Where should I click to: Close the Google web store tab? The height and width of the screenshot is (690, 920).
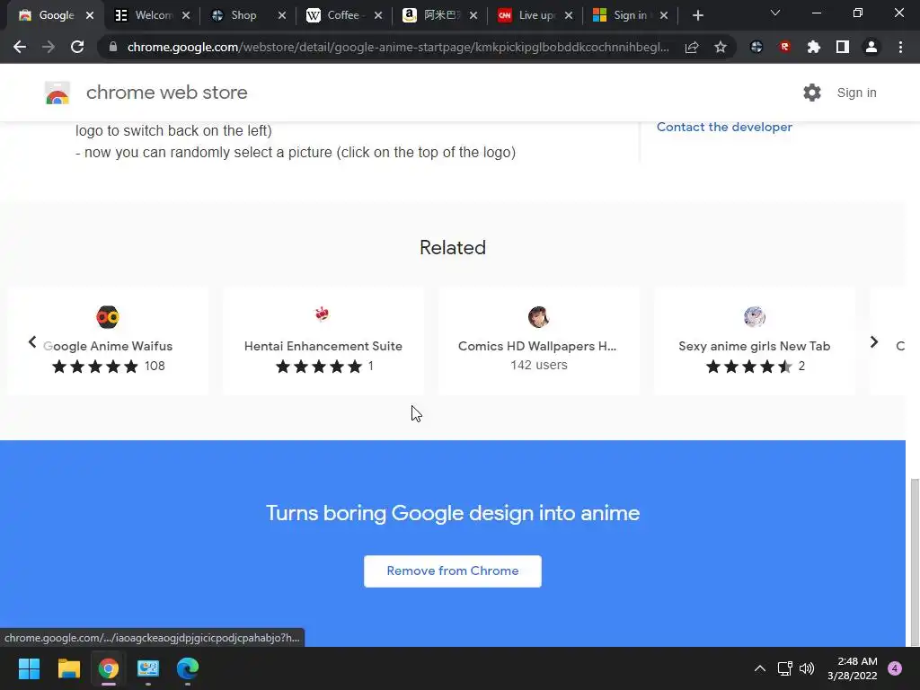[90, 16]
